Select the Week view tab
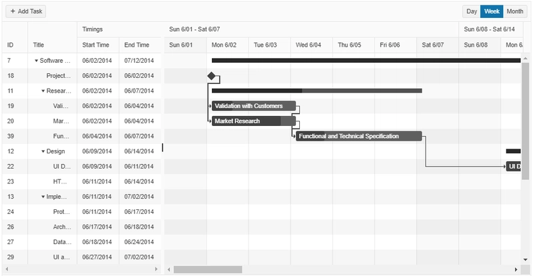The height and width of the screenshot is (276, 533). (492, 11)
